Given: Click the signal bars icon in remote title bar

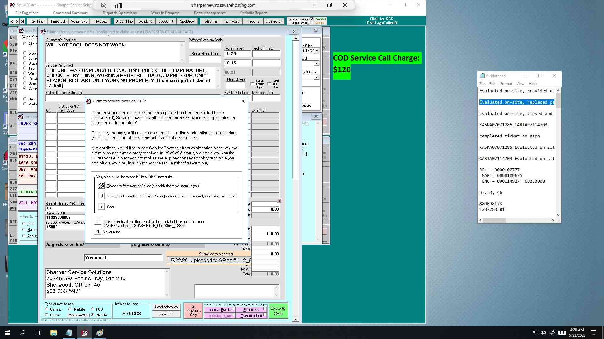Looking at the screenshot, I should point(118,5).
